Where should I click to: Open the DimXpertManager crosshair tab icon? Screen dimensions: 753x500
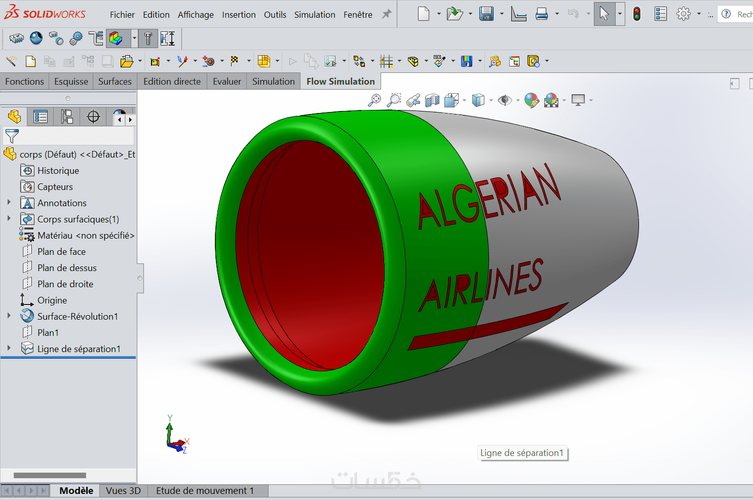pos(93,117)
